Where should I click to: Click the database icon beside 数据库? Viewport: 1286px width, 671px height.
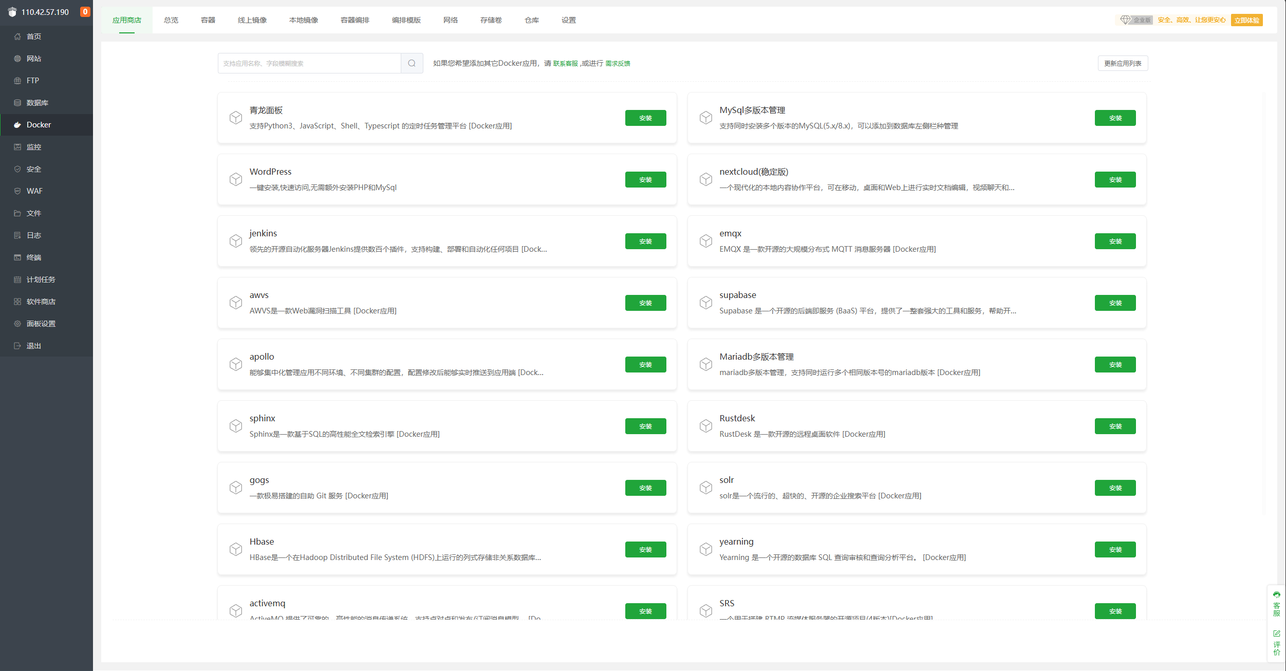[17, 103]
